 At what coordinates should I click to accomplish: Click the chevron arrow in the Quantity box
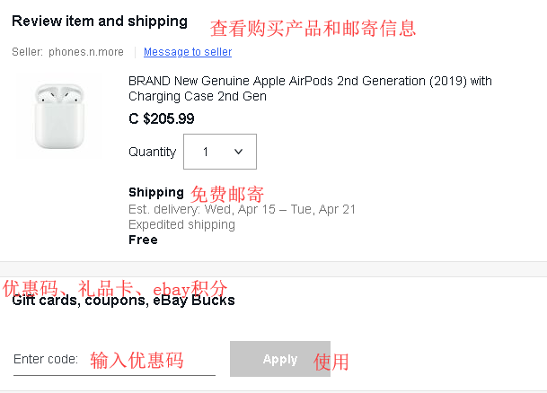[239, 152]
